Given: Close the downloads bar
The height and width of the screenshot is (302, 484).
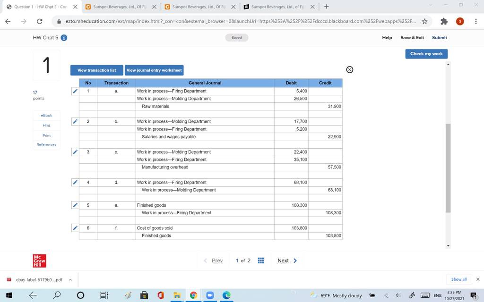Looking at the screenshot, I should coord(478,279).
